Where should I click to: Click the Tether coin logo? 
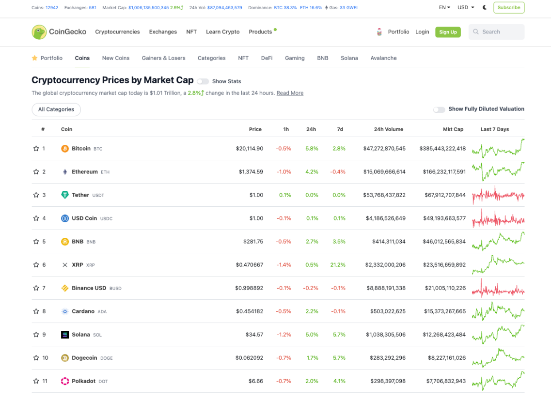[x=65, y=195]
